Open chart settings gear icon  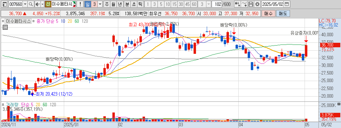coord(257,4)
